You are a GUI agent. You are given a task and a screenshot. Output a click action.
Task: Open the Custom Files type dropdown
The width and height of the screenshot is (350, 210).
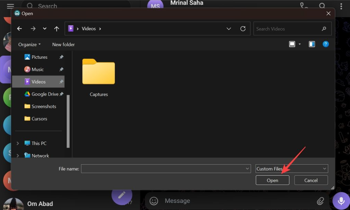click(x=292, y=169)
